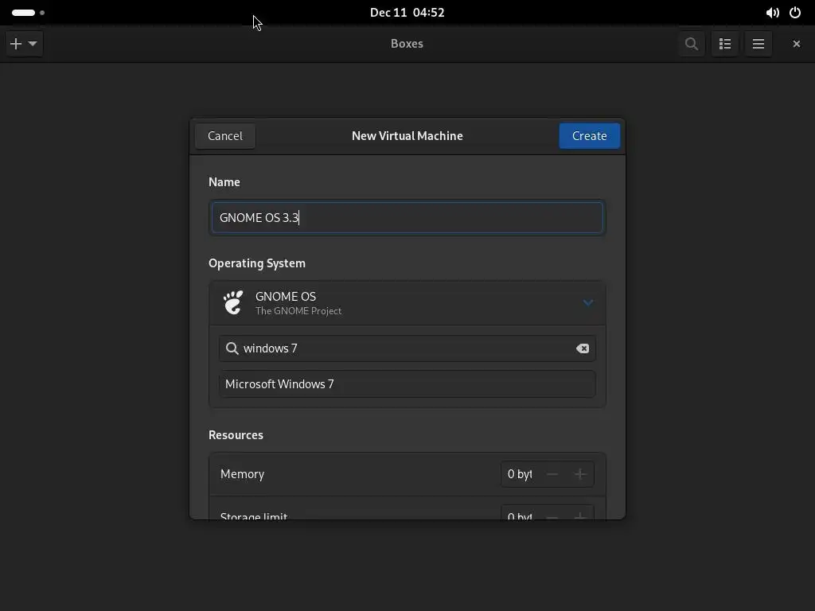Close the Boxes window
This screenshot has height=611, width=815.
(x=796, y=44)
